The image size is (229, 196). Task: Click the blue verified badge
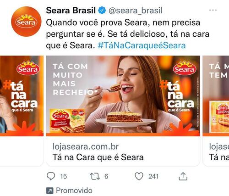tap(102, 11)
